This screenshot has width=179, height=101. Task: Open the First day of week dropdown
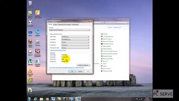coord(75,48)
